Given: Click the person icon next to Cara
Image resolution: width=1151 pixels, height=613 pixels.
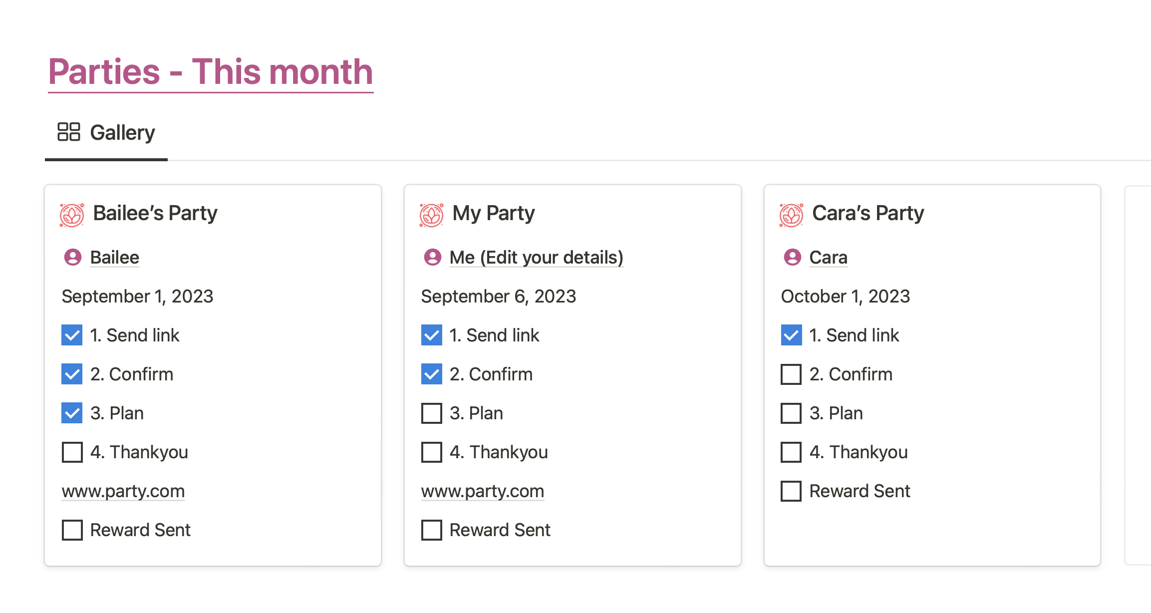Looking at the screenshot, I should pos(792,258).
